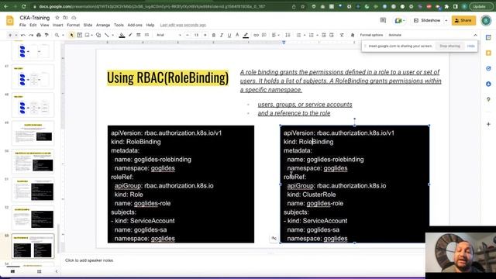Image resolution: width=496 pixels, height=279 pixels.
Task: Open the Slides home logo
Action: pyautogui.click(x=10, y=21)
